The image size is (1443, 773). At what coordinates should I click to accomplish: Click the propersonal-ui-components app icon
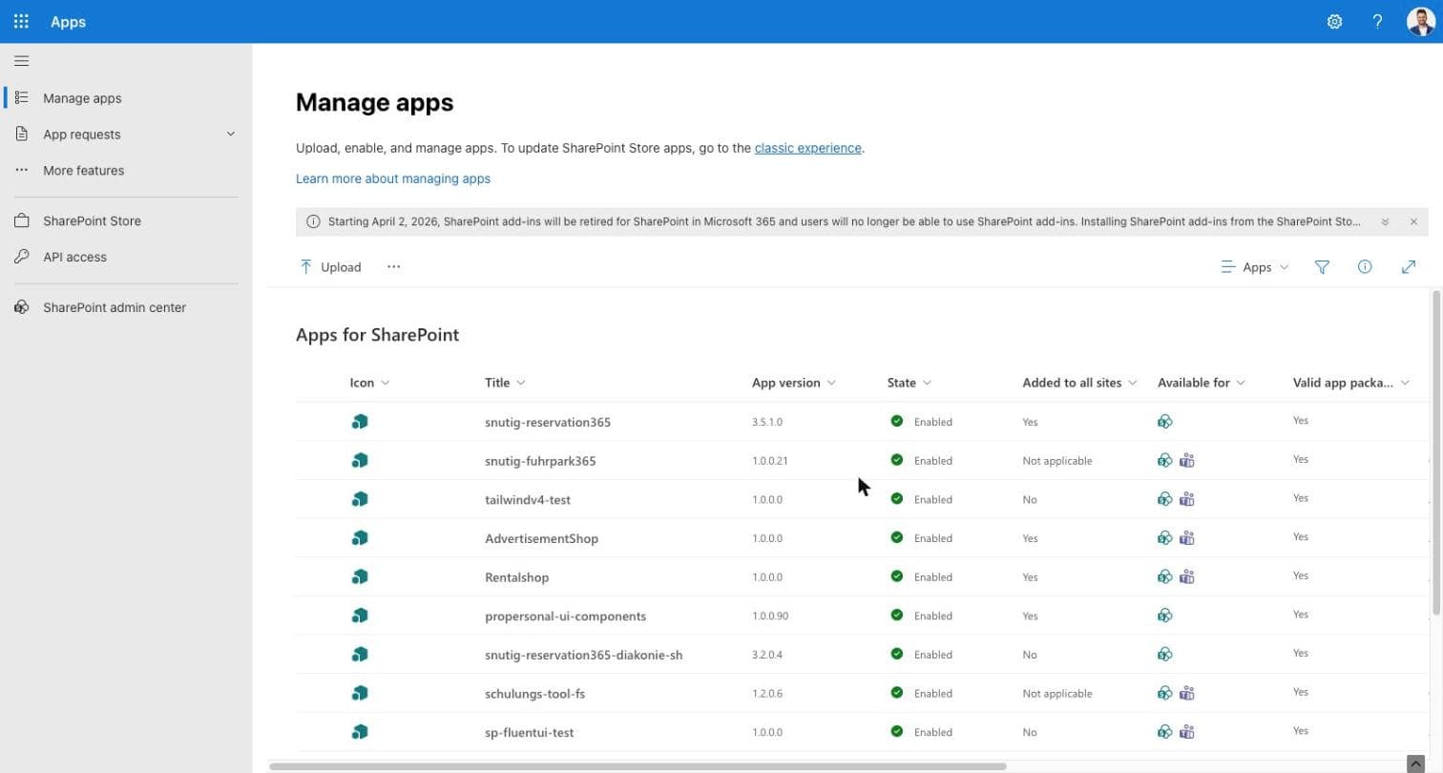pos(360,616)
